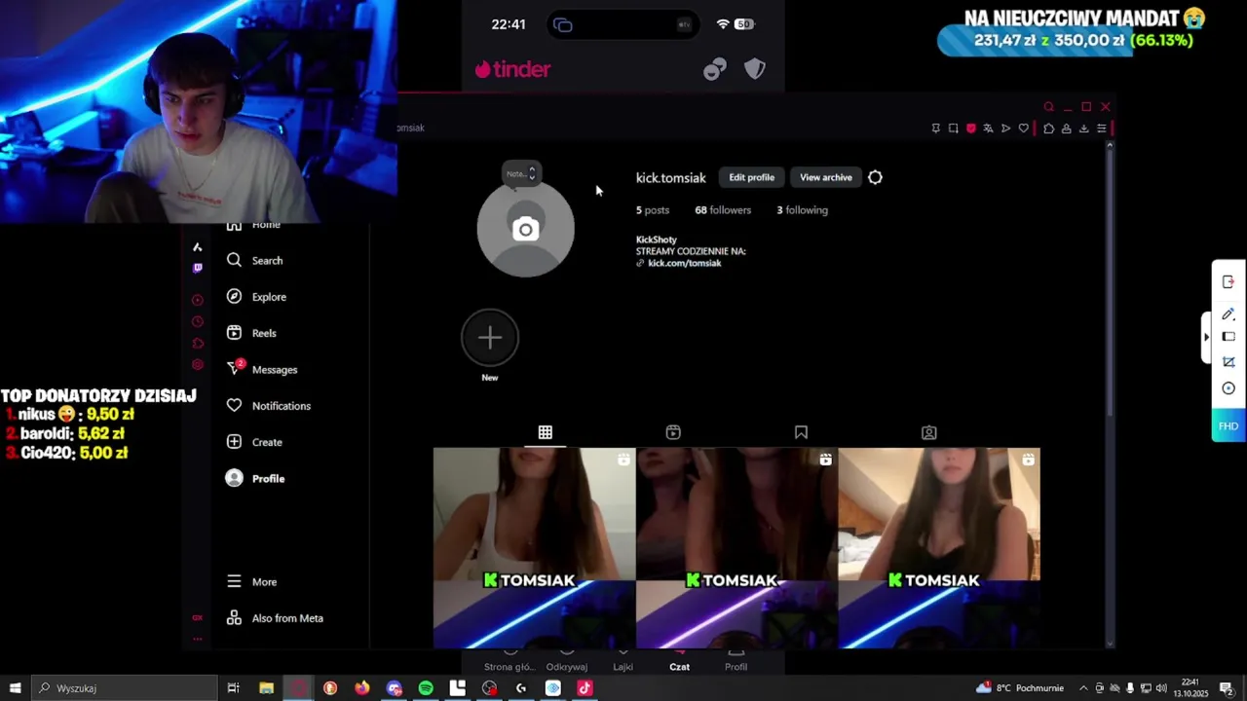Click the translate page icon
Screen dimensions: 1247x701
click(x=988, y=129)
